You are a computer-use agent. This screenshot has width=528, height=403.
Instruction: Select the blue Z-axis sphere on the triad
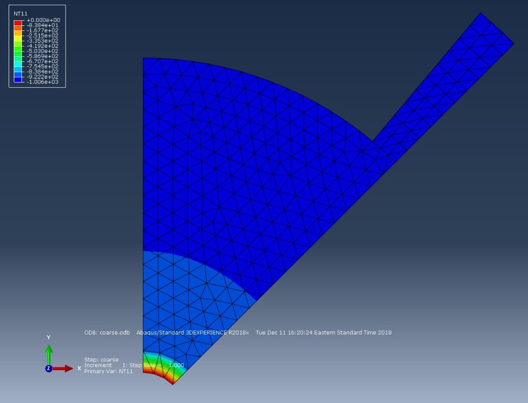pyautogui.click(x=49, y=367)
